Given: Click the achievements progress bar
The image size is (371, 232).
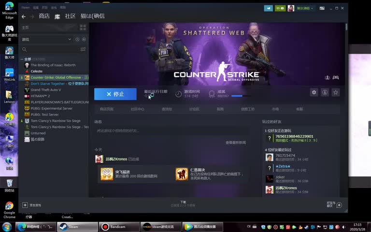Looking at the screenshot, I should 237,96.
